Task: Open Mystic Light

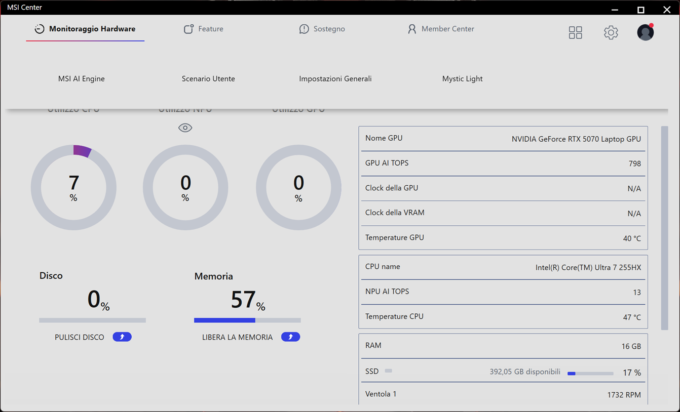Action: (x=462, y=78)
